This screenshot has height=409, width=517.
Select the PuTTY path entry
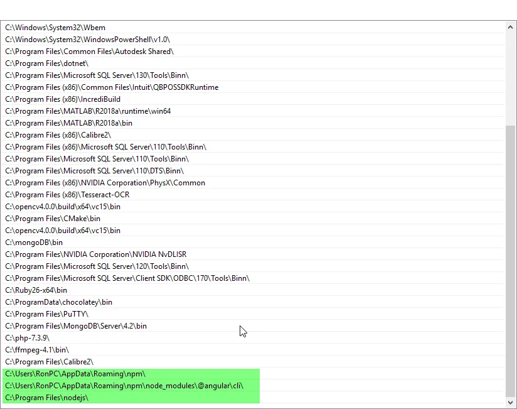(x=253, y=314)
